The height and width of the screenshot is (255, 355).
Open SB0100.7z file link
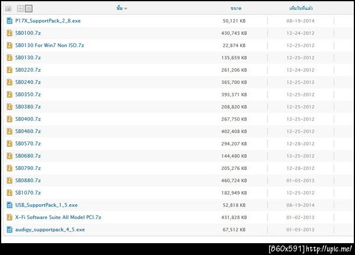point(28,33)
